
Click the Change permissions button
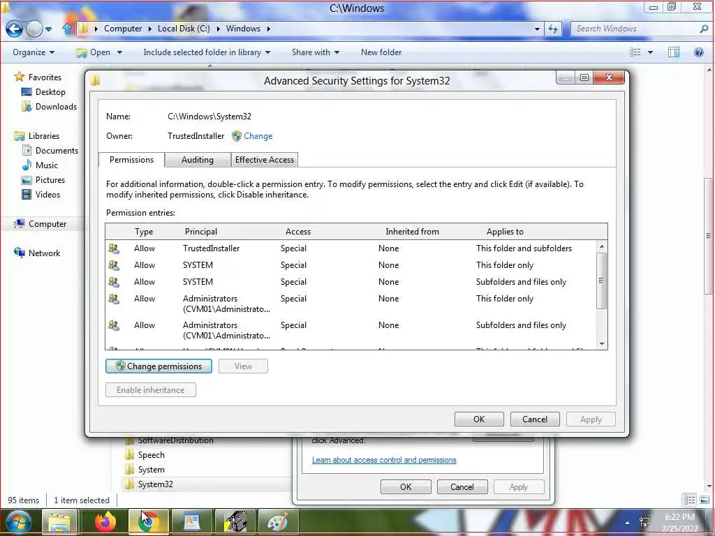point(159,366)
